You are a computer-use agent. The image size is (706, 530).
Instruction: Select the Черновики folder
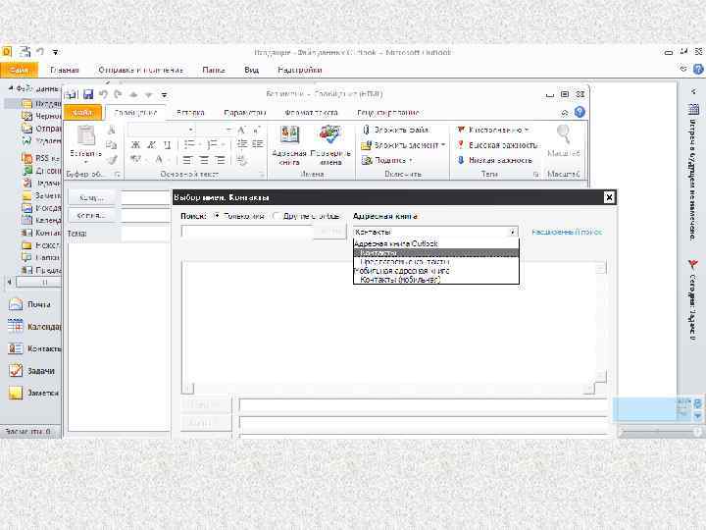click(41, 116)
